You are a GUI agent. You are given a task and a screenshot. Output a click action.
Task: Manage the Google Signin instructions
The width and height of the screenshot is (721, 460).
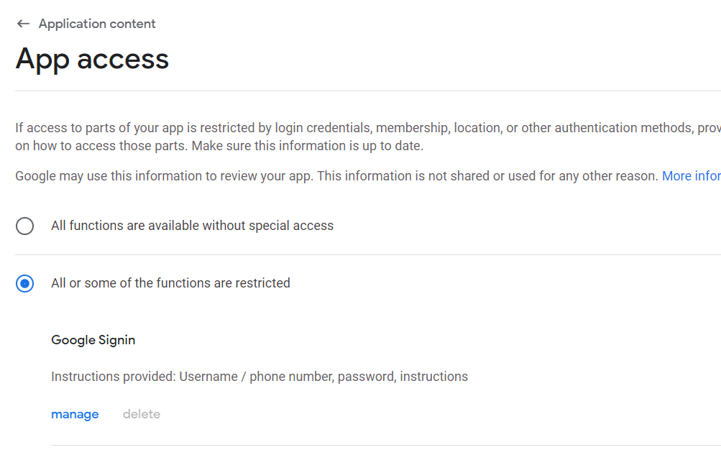(x=75, y=414)
